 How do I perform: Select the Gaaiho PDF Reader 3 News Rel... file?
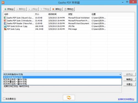[x=20, y=23]
